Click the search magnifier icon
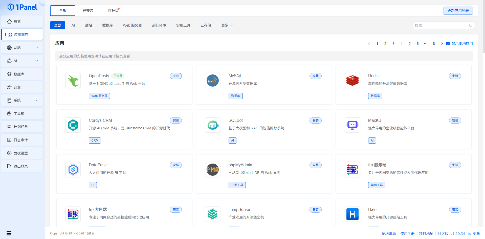The width and height of the screenshot is (485, 239). [471, 25]
